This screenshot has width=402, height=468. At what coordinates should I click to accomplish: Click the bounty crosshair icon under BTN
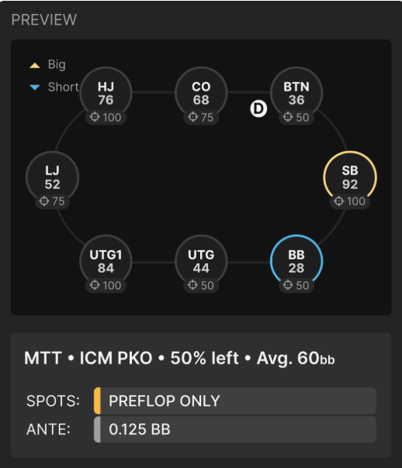tap(288, 117)
